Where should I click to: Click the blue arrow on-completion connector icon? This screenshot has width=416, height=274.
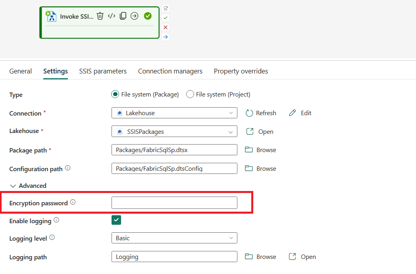coord(166,37)
